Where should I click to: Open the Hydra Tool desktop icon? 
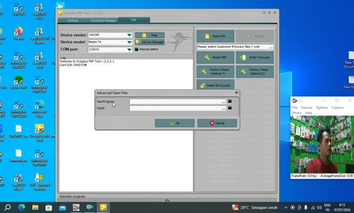(19, 82)
